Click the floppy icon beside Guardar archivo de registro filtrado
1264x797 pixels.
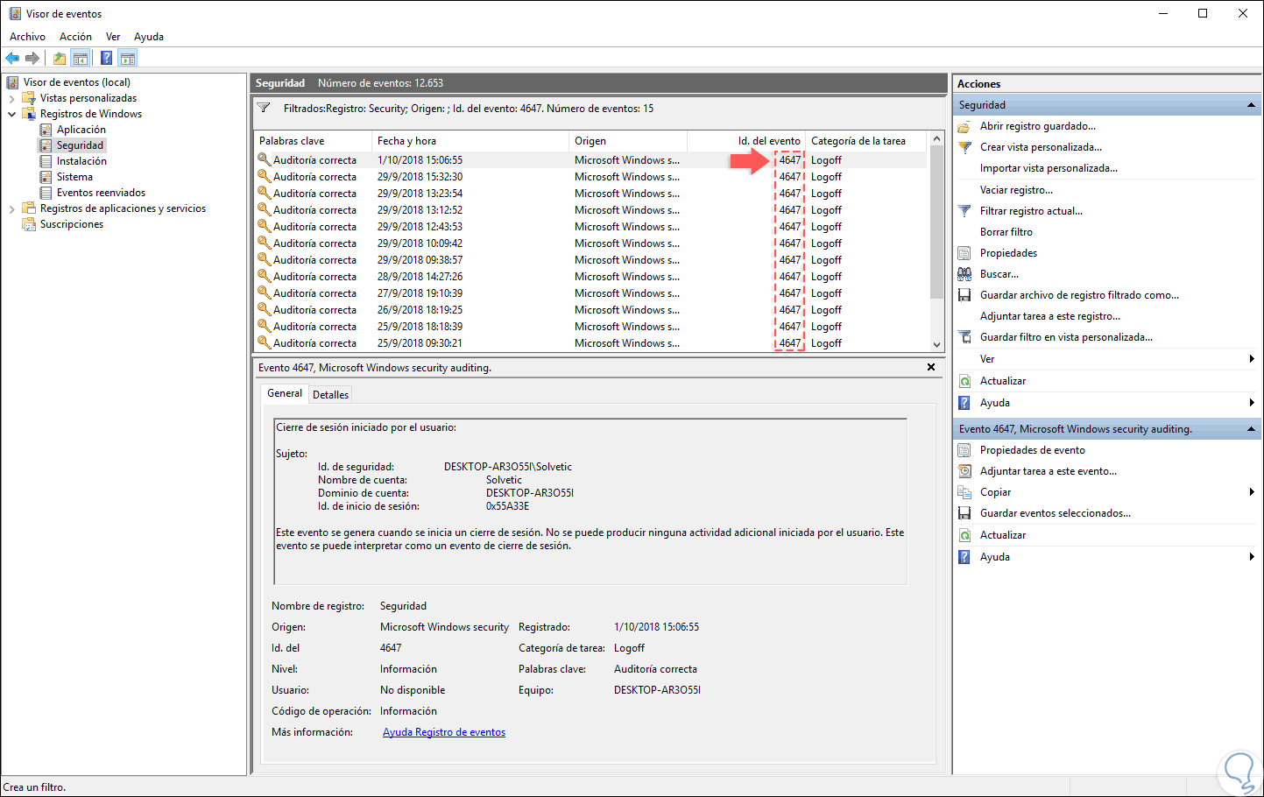(964, 295)
